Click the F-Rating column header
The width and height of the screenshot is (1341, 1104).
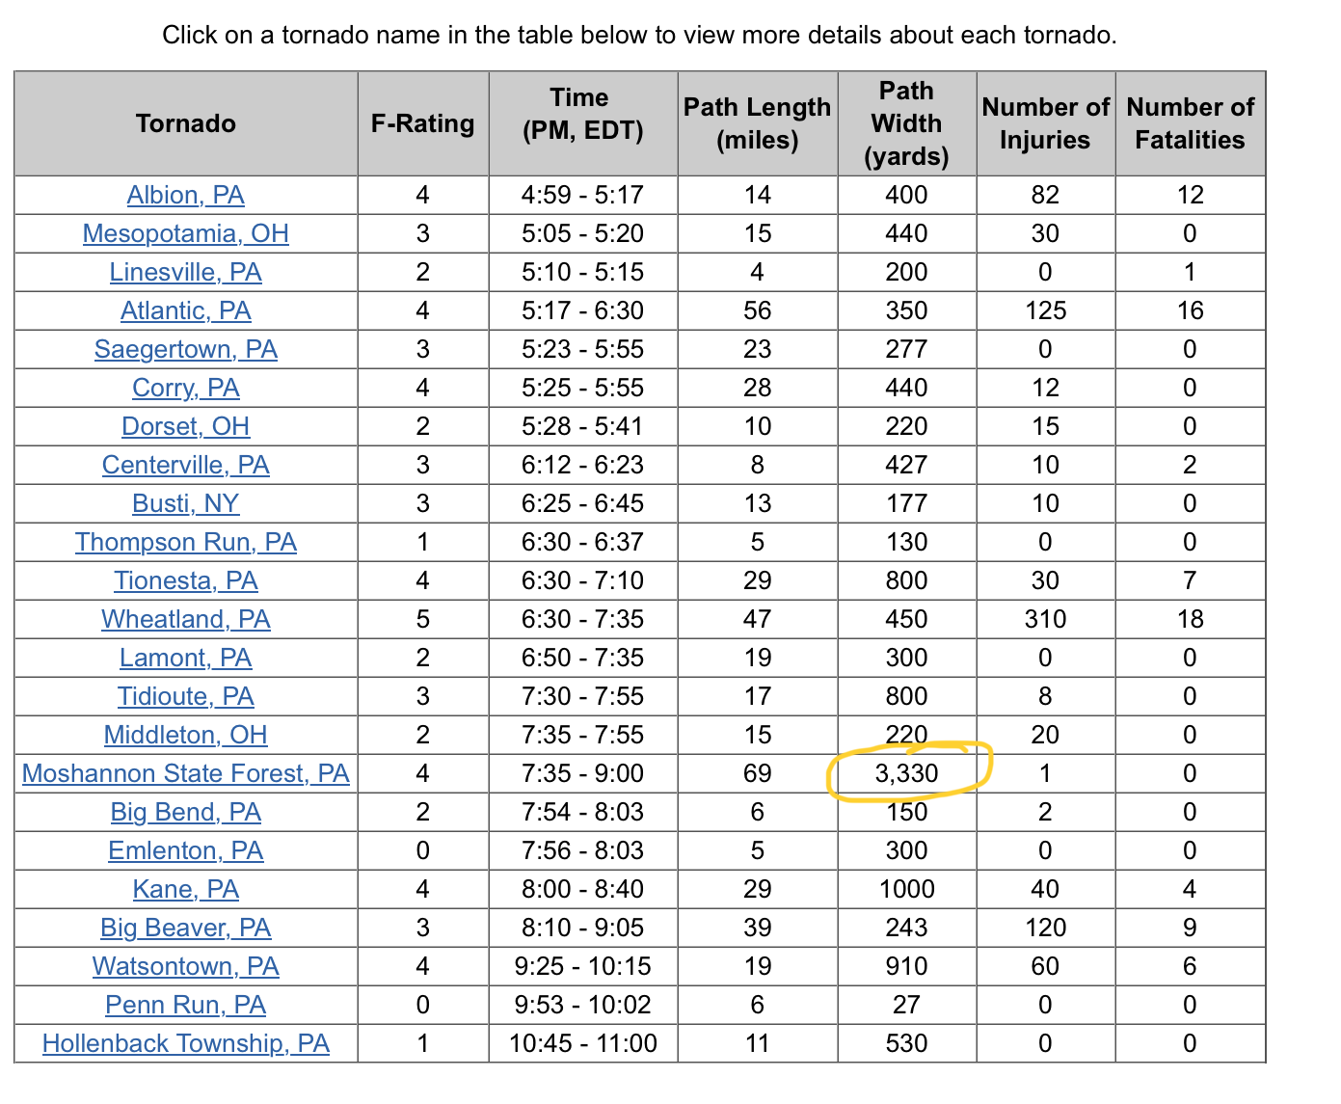tap(422, 123)
